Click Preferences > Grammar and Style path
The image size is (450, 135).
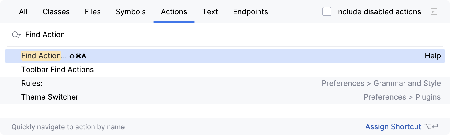381,83
